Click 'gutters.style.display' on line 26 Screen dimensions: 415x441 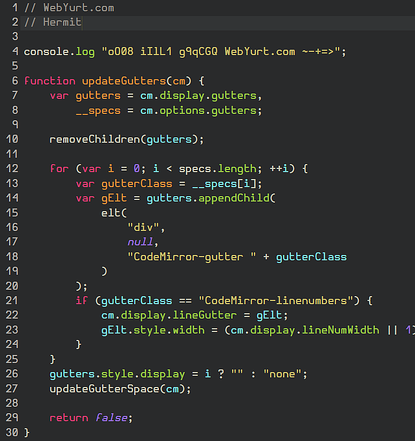tap(117, 374)
